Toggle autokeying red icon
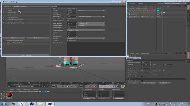The image size is (190, 106). click(x=91, y=86)
